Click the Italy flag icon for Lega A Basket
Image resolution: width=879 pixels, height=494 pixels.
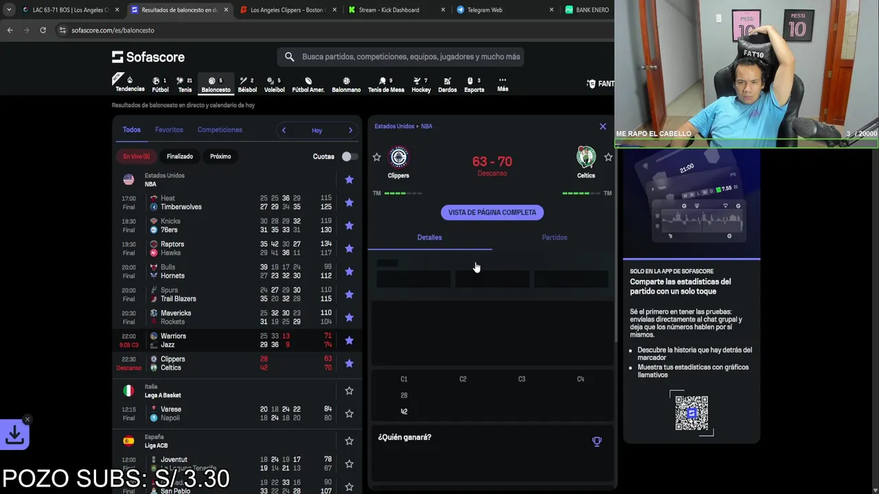click(x=128, y=390)
